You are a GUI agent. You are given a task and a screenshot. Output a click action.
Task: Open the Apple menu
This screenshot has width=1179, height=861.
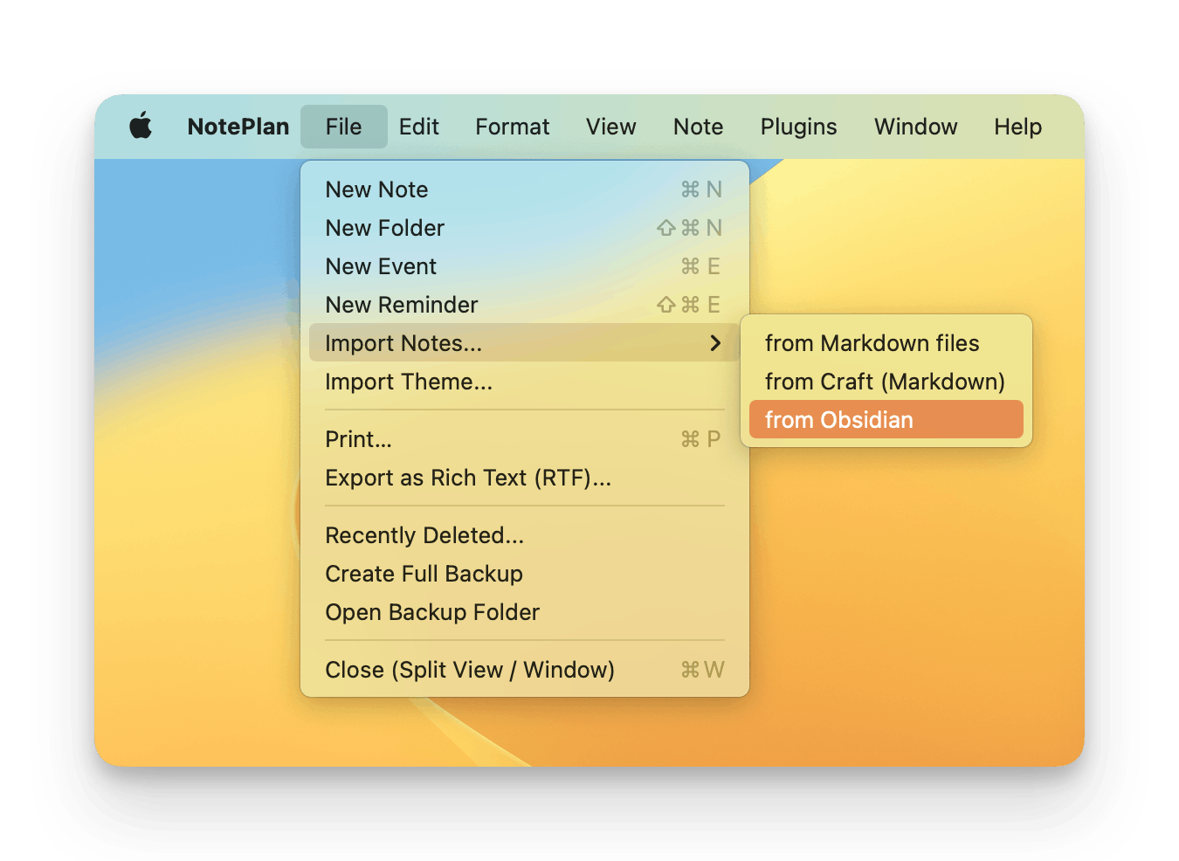click(x=141, y=127)
